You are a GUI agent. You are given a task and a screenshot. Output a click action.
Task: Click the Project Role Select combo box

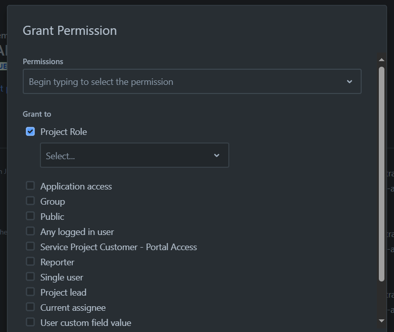pyautogui.click(x=126, y=156)
